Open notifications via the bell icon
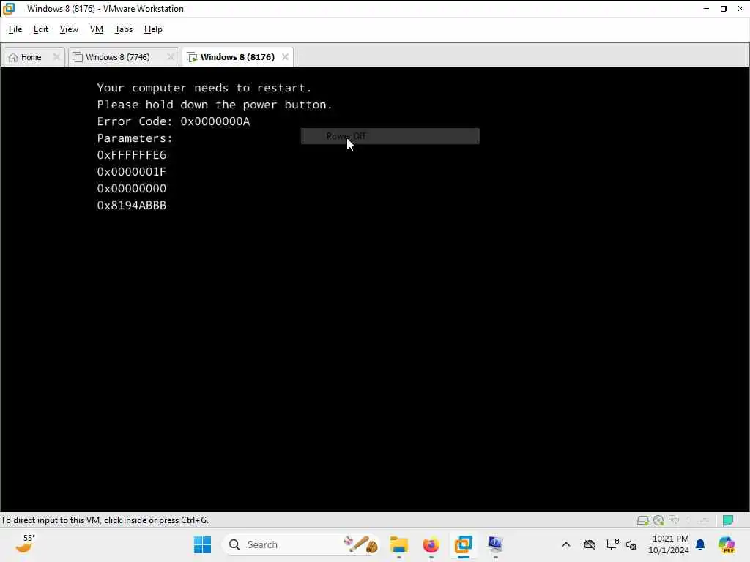The height and width of the screenshot is (562, 750). pos(700,544)
